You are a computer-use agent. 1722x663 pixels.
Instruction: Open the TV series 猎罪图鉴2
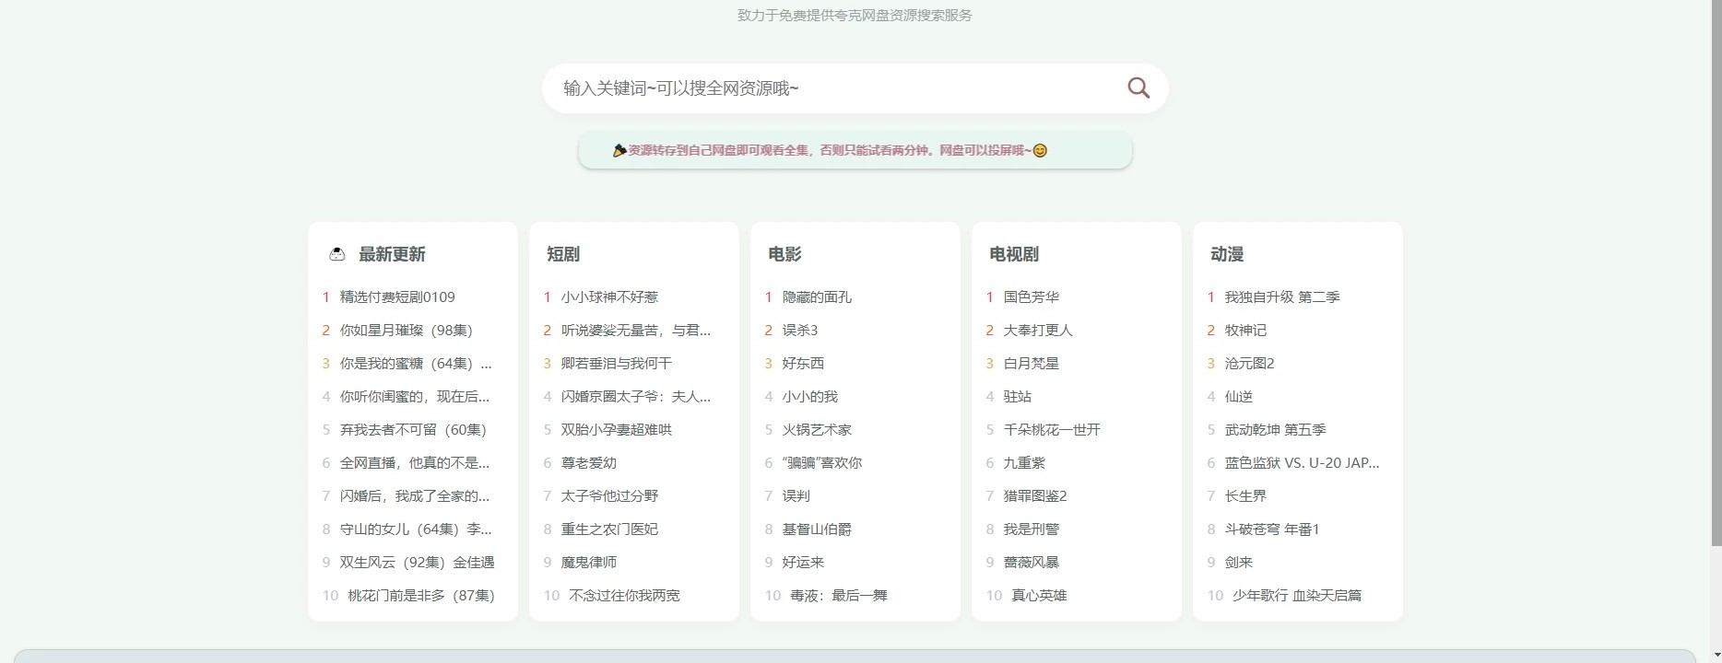click(x=1035, y=496)
